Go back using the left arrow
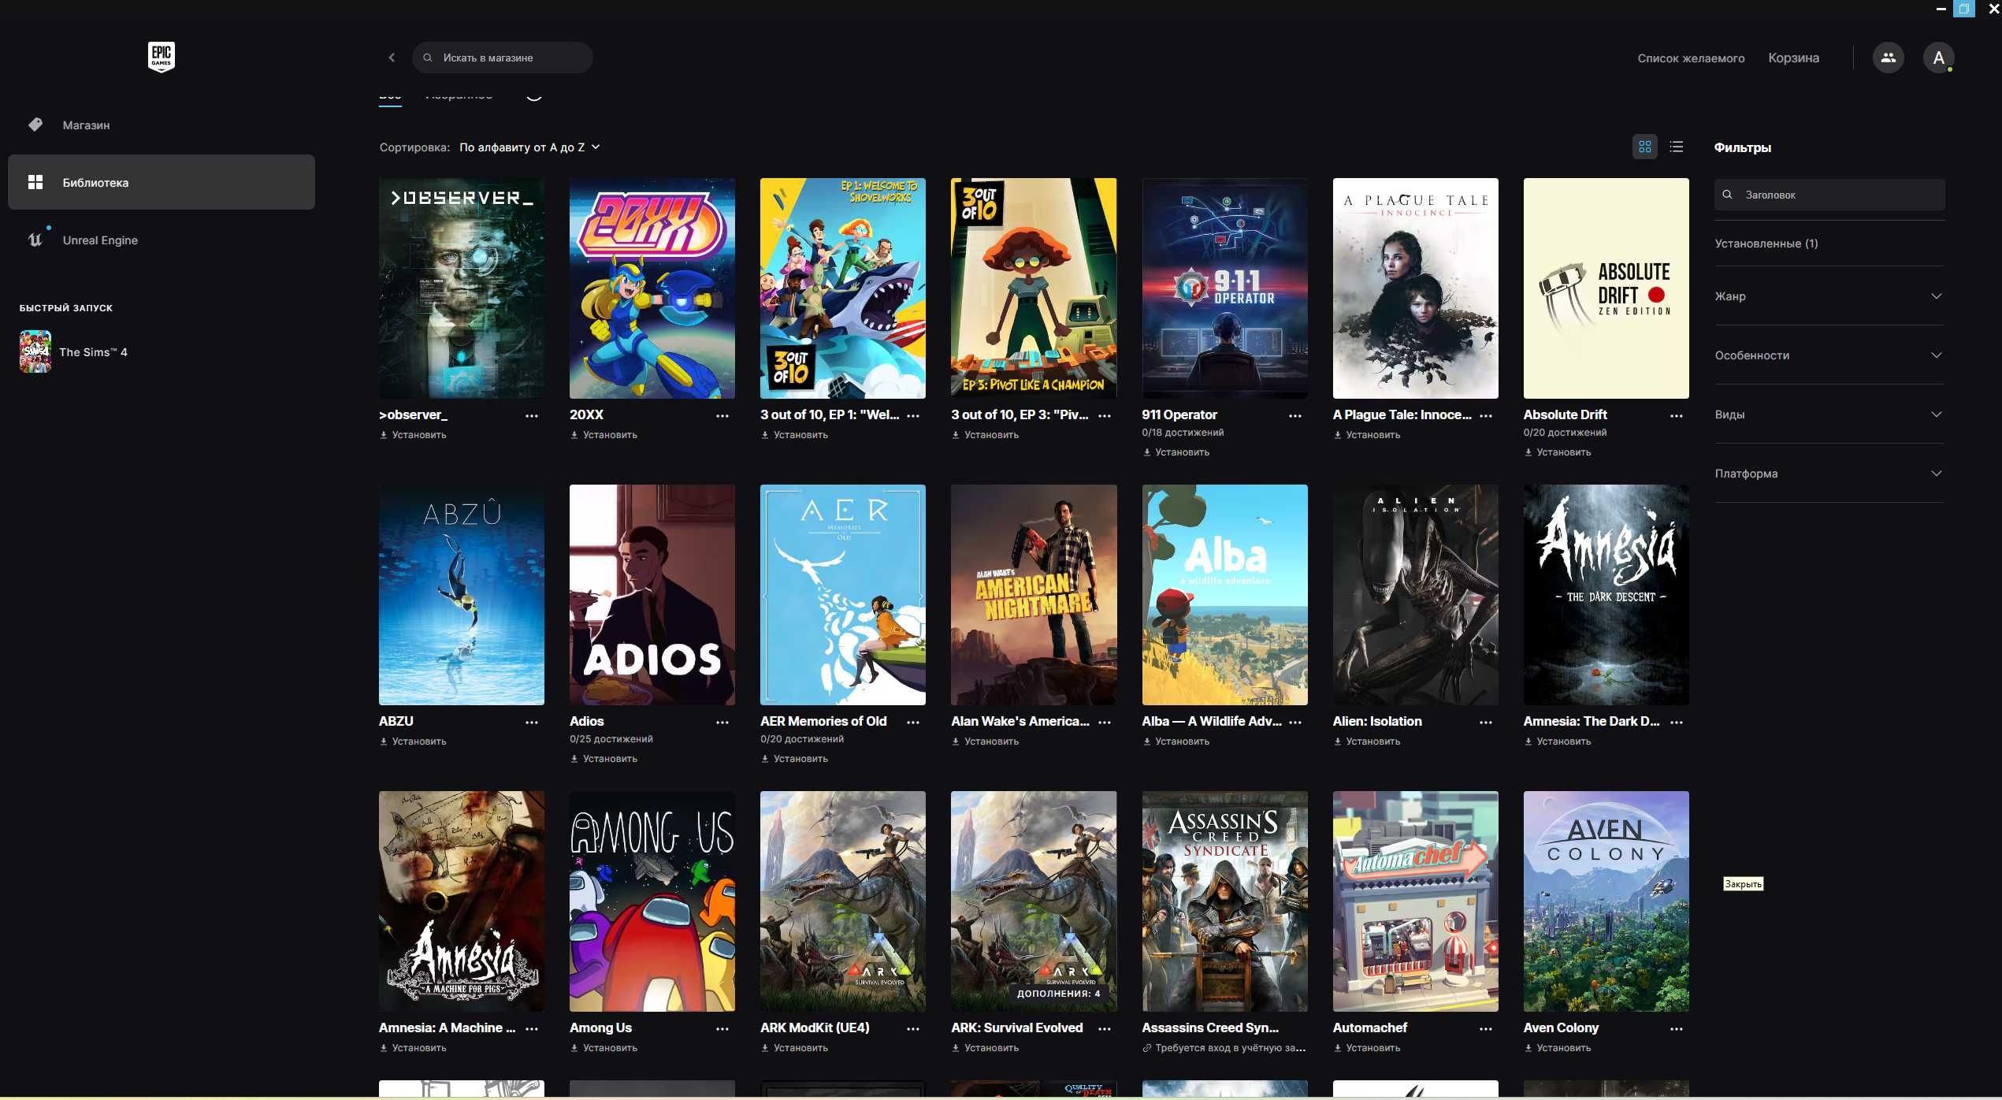This screenshot has width=2002, height=1100. [392, 58]
